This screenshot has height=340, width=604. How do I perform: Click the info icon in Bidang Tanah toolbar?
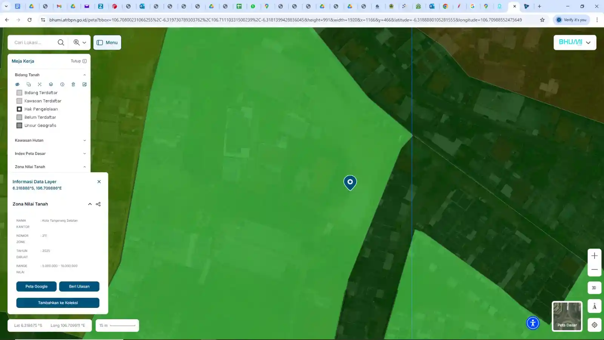click(x=62, y=84)
